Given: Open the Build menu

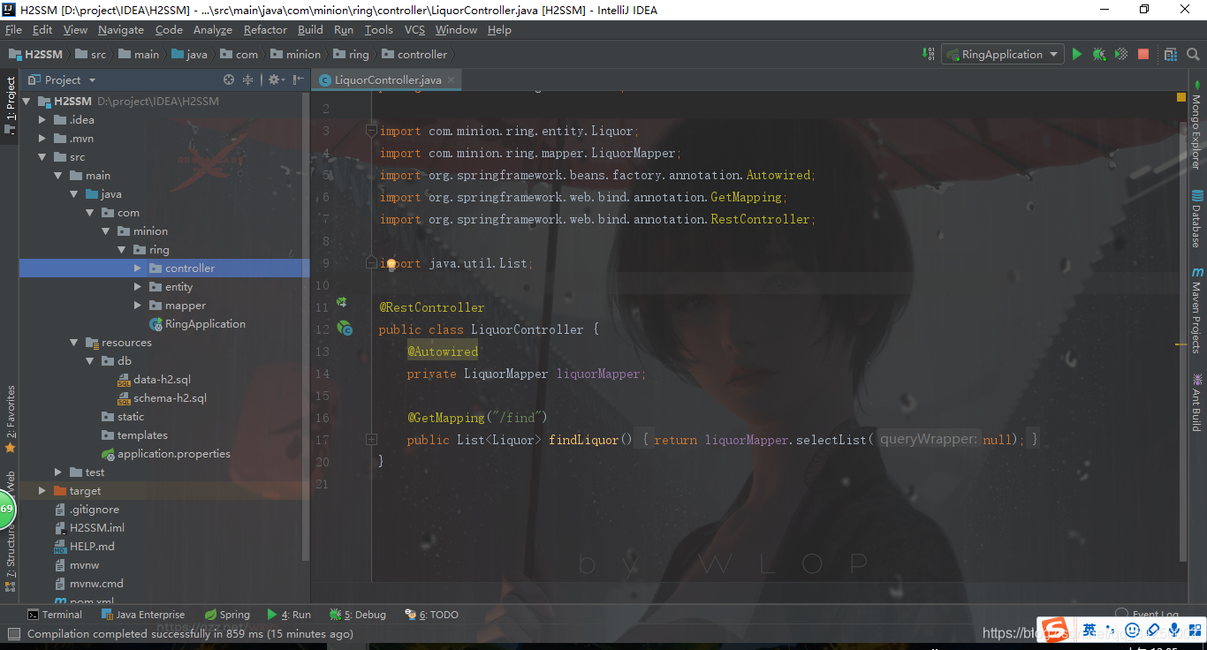Looking at the screenshot, I should [x=310, y=29].
